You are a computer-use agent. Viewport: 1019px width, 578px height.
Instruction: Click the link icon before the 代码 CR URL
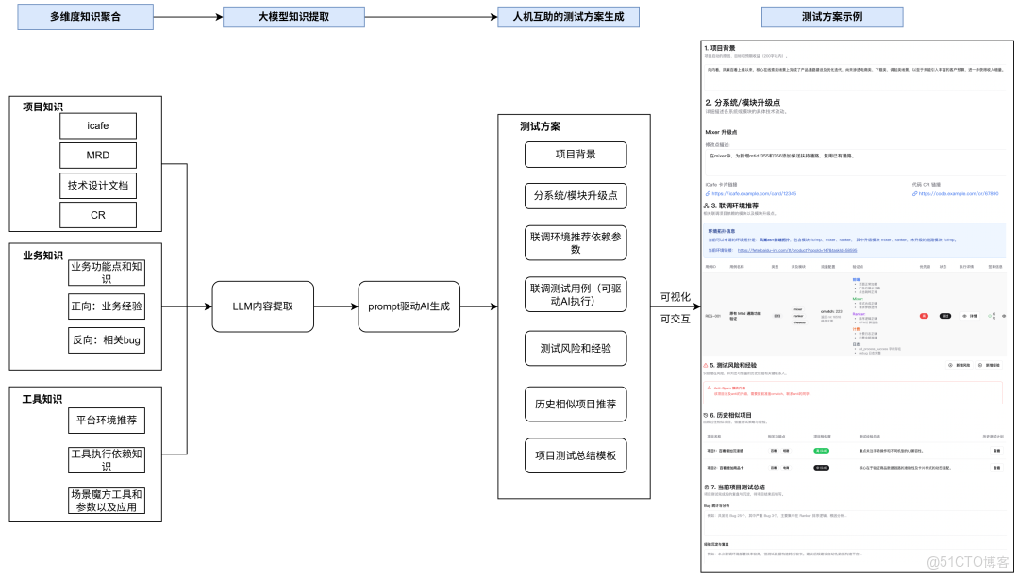(x=913, y=192)
